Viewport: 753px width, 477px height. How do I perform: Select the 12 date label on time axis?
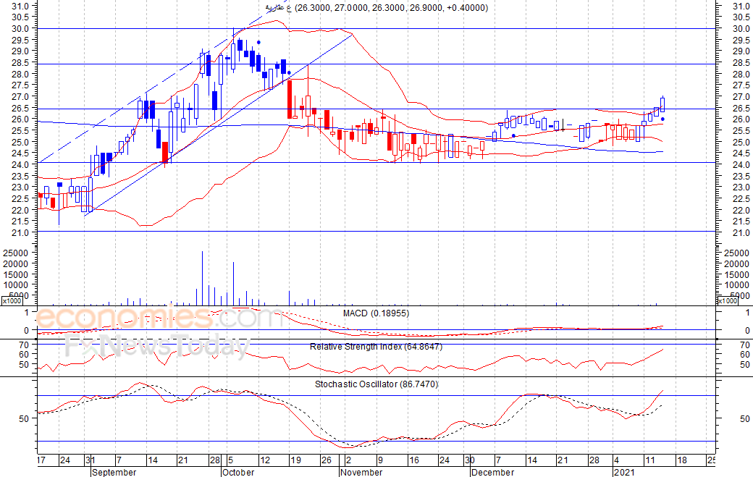point(264,460)
